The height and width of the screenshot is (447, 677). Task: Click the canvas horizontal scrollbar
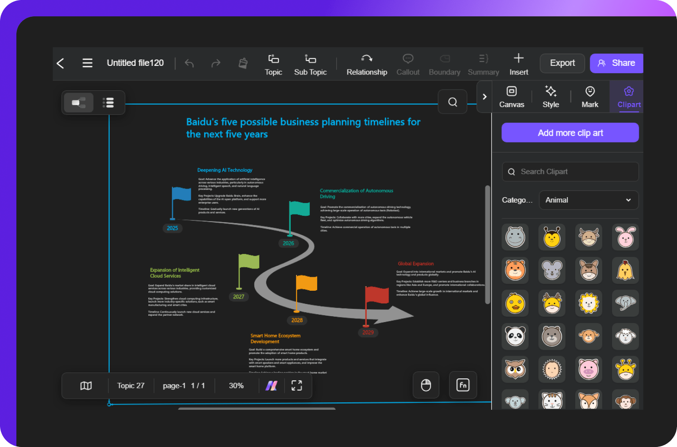(x=257, y=408)
